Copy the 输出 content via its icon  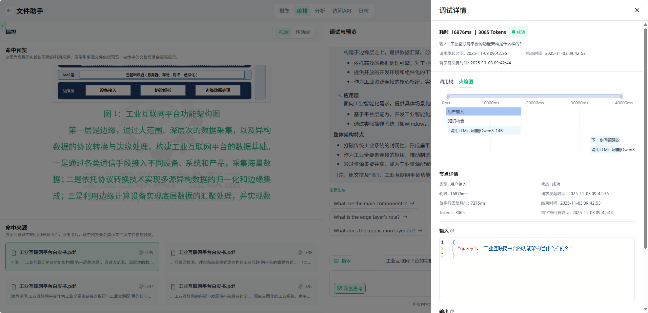point(452,311)
